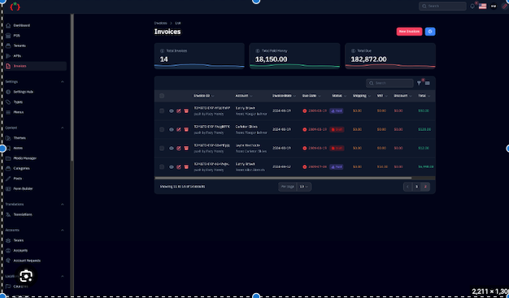The image size is (509, 298).
Task: Click the sidebar vertical scrollbar
Action: 72,88
